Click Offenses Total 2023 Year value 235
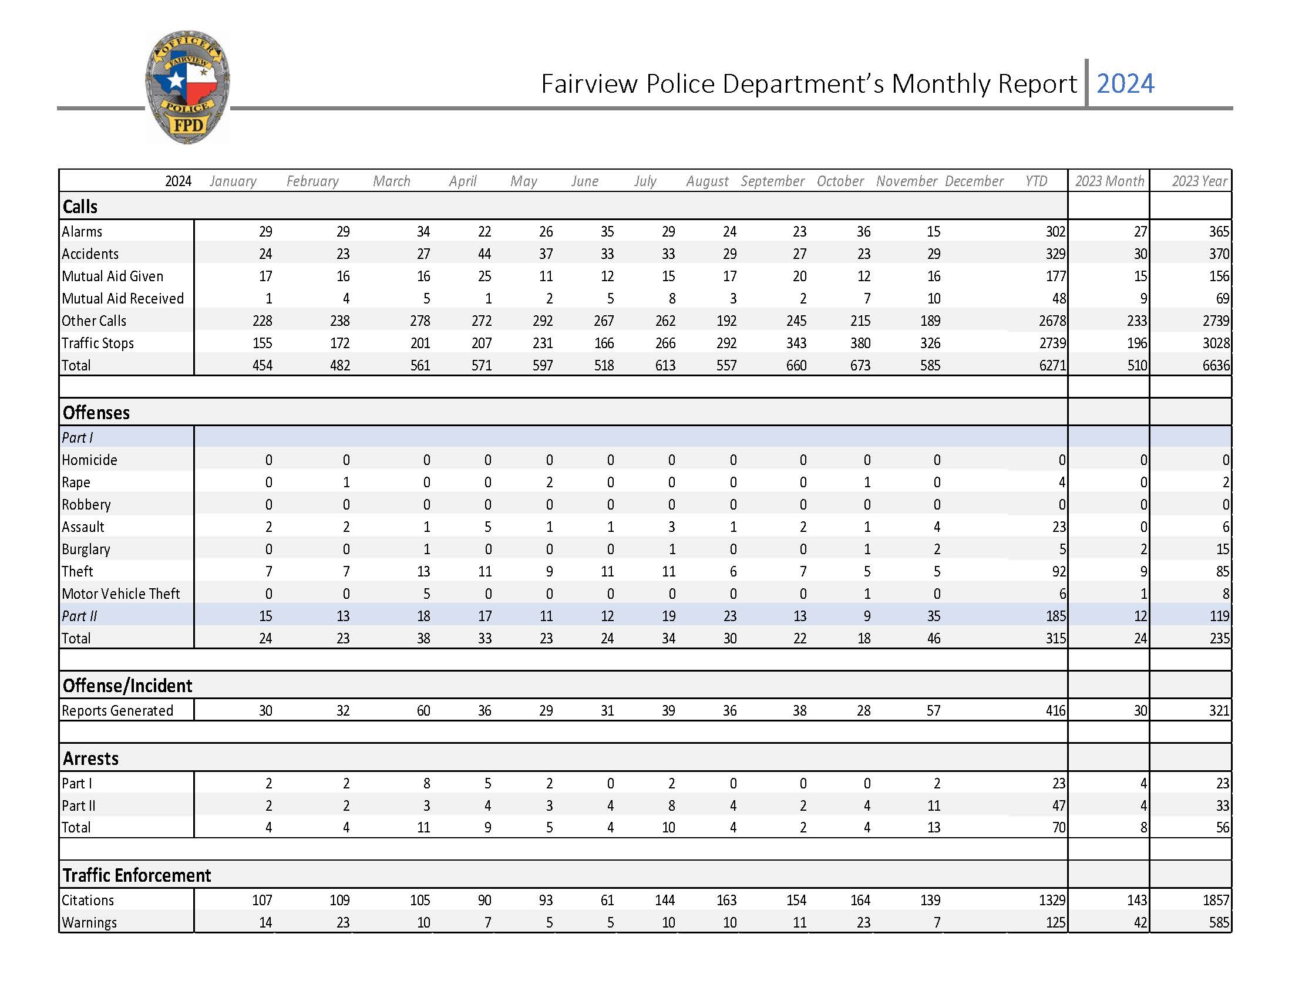 1220,639
